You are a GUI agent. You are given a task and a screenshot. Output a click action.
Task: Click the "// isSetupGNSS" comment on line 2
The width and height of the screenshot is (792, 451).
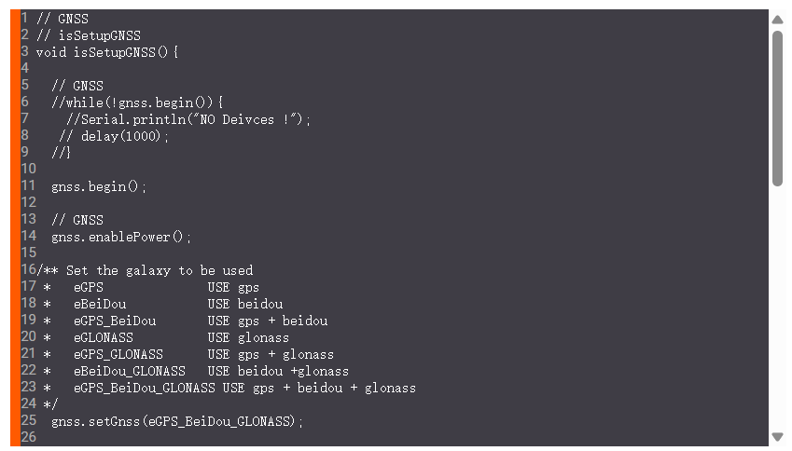point(88,35)
